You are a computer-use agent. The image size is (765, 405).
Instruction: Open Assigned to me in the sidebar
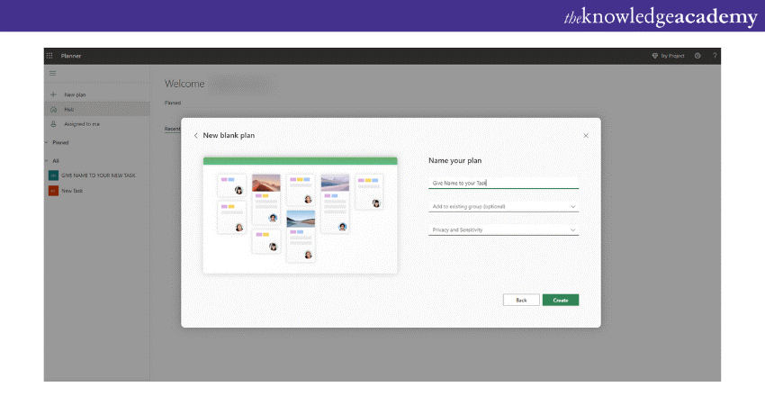click(82, 124)
